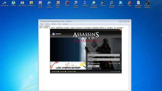Image resolution: width=162 pixels, height=91 pixels.
Task: Open the Файл menu in Notepad
Action: 42,24
